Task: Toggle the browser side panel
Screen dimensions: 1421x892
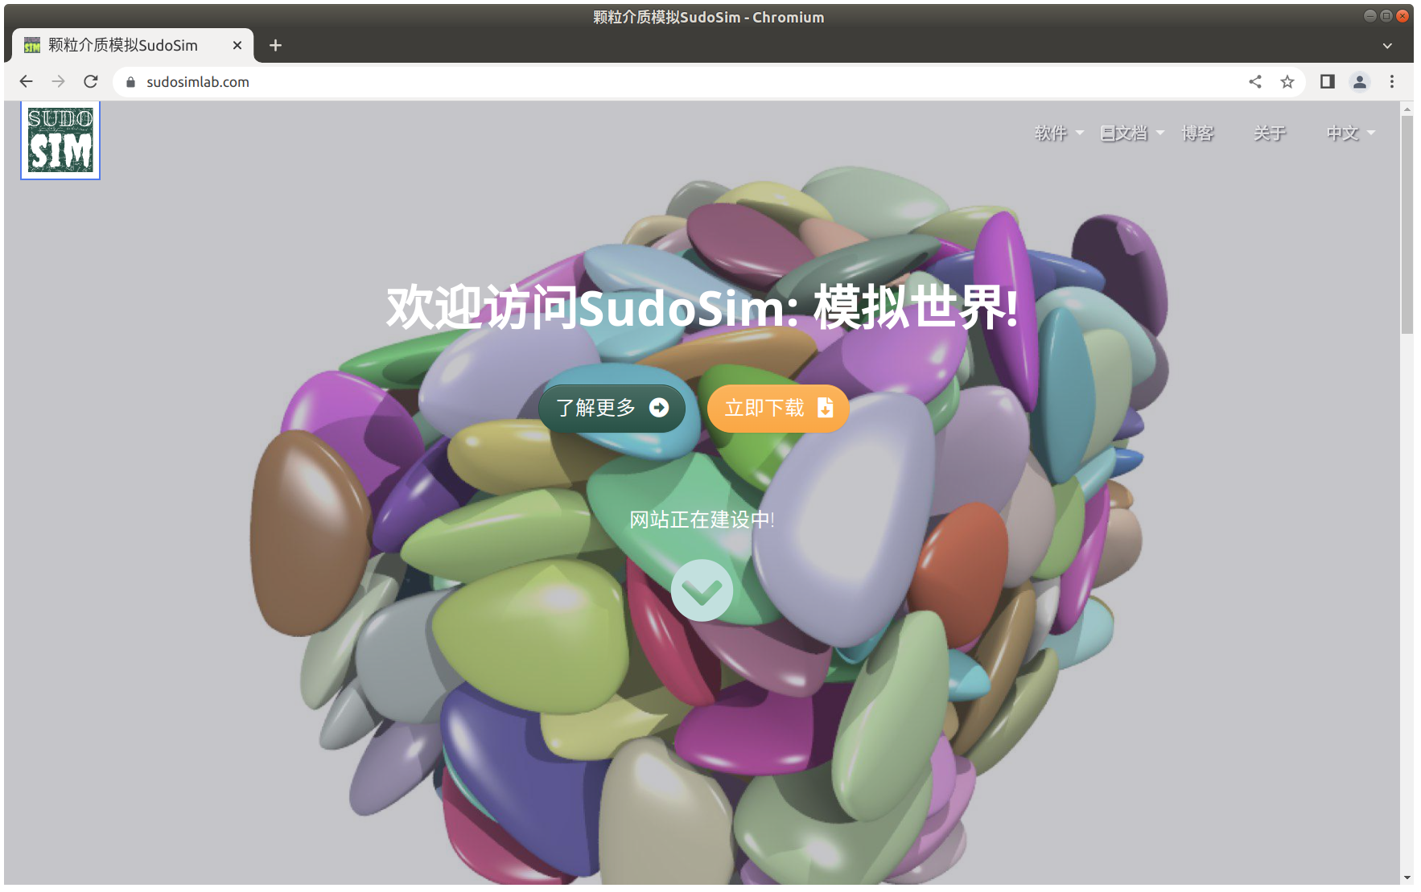Action: (1328, 81)
